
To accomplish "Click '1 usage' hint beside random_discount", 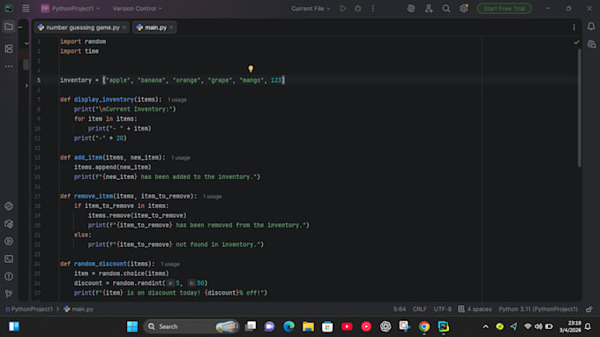I will pyautogui.click(x=170, y=264).
